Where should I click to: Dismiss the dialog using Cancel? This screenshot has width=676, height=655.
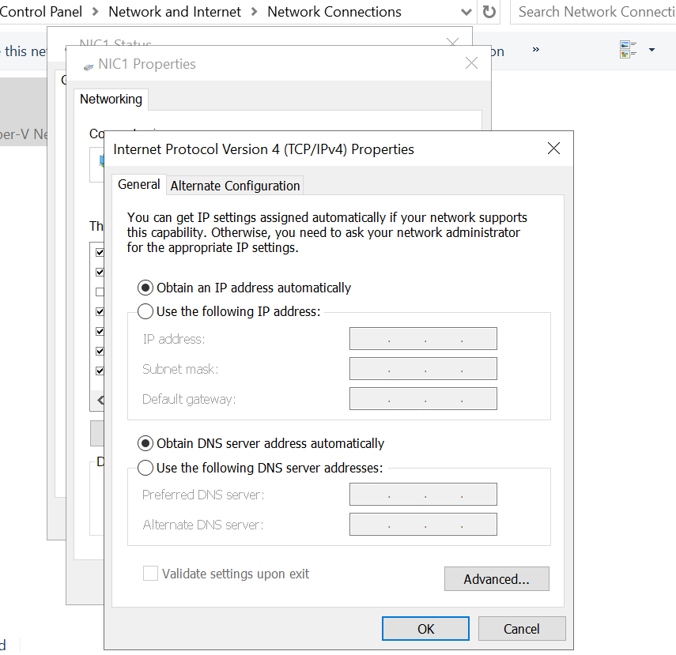point(522,628)
